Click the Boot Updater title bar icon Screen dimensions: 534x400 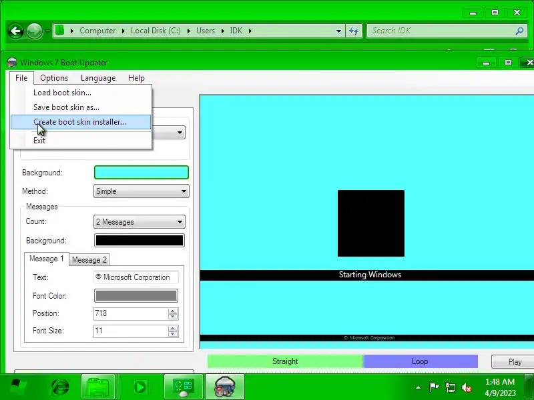[12, 62]
